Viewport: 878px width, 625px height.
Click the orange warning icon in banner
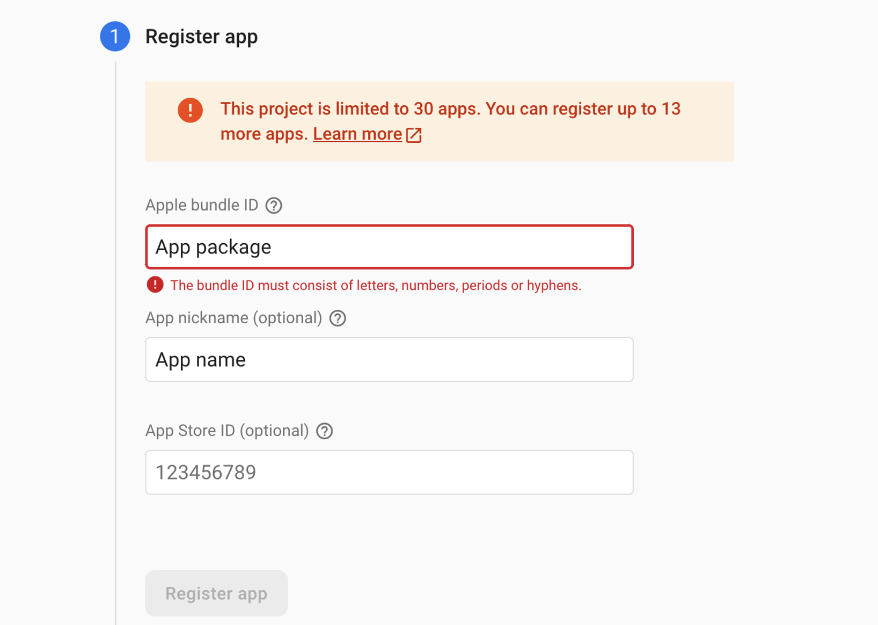(x=190, y=110)
